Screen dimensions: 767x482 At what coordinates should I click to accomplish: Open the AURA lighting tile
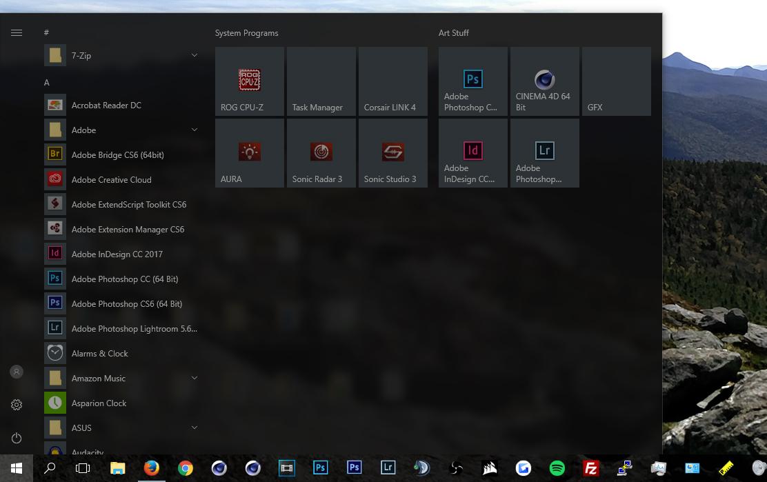pos(250,153)
